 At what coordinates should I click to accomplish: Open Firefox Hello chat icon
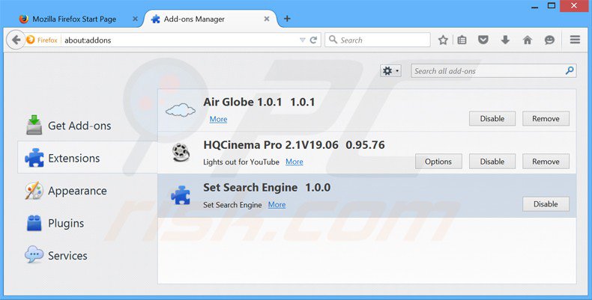pyautogui.click(x=549, y=40)
